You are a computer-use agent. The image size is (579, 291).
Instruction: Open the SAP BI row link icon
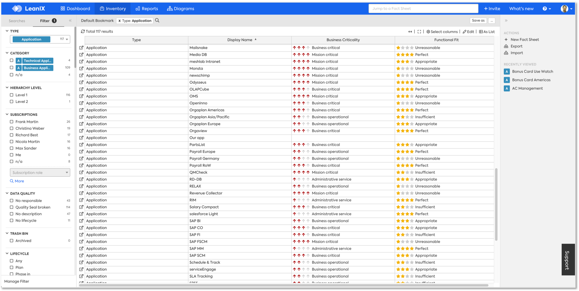click(81, 221)
